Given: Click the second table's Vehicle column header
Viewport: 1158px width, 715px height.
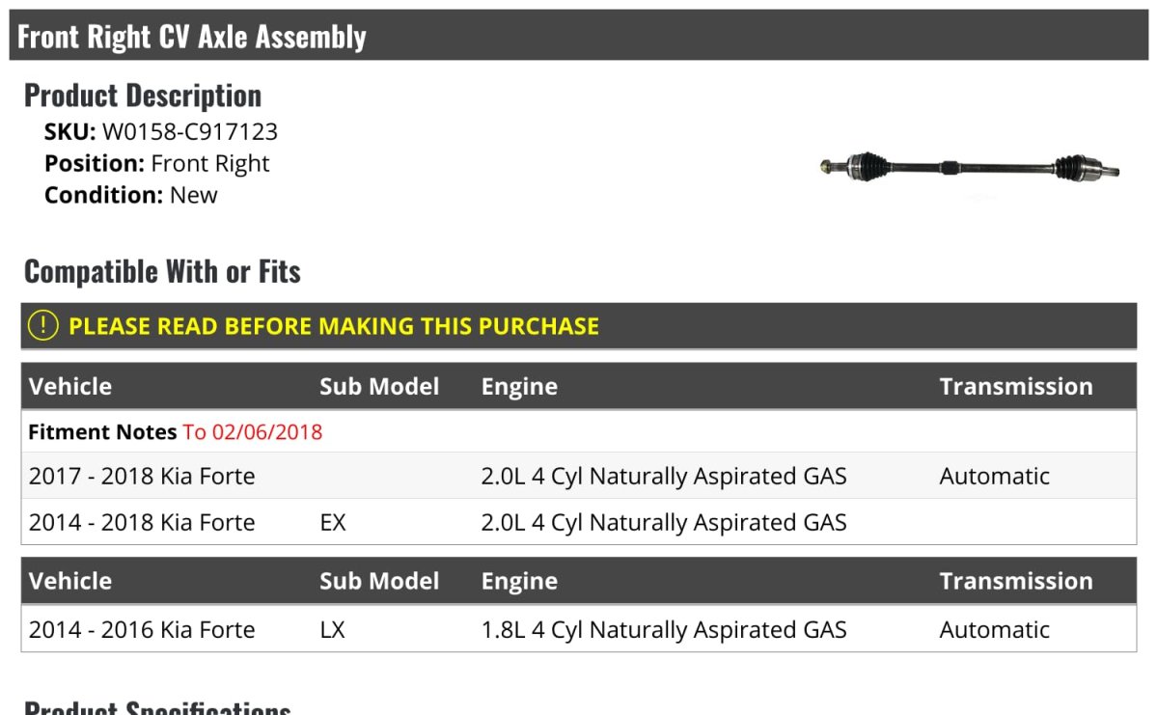Looking at the screenshot, I should [70, 581].
